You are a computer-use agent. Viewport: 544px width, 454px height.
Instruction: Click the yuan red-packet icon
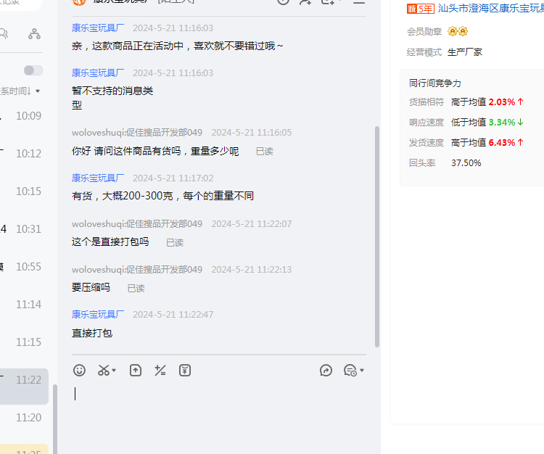tap(184, 371)
